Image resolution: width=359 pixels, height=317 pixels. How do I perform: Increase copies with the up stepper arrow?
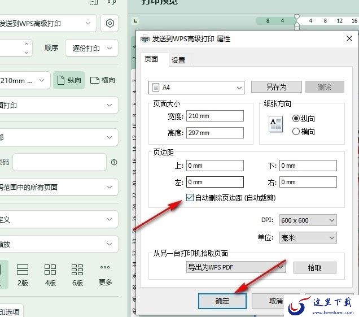click(x=27, y=44)
